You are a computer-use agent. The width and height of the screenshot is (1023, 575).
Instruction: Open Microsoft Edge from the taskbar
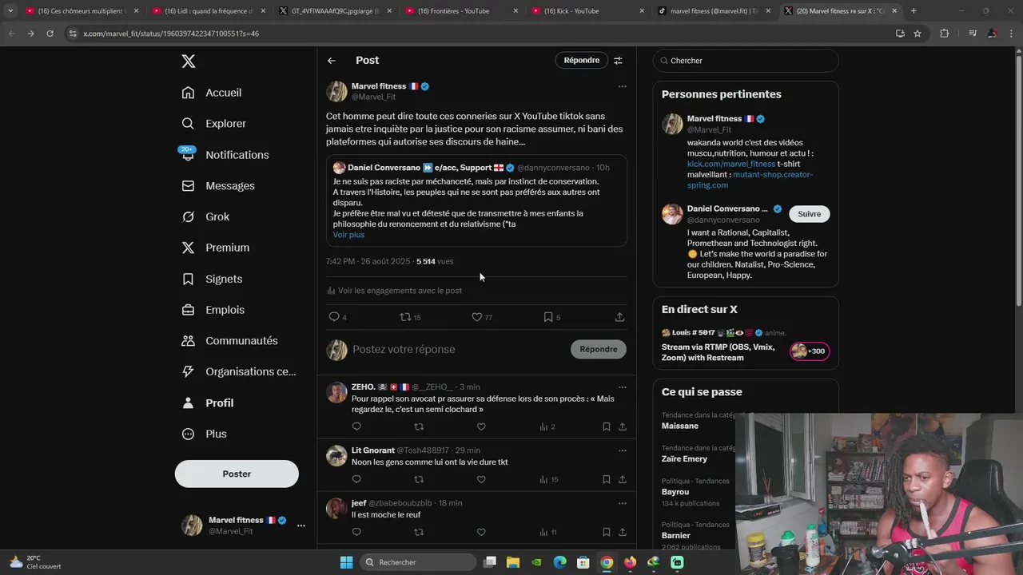pyautogui.click(x=560, y=562)
